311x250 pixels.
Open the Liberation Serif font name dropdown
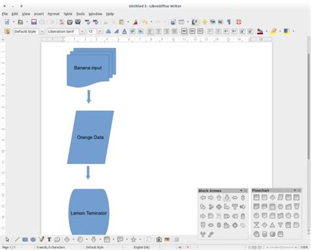click(82, 32)
